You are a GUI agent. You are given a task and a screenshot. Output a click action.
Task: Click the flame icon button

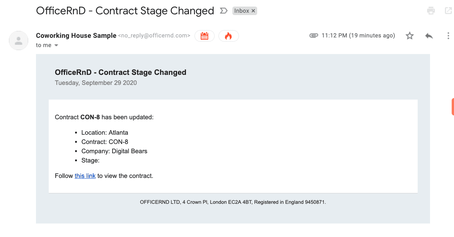229,36
